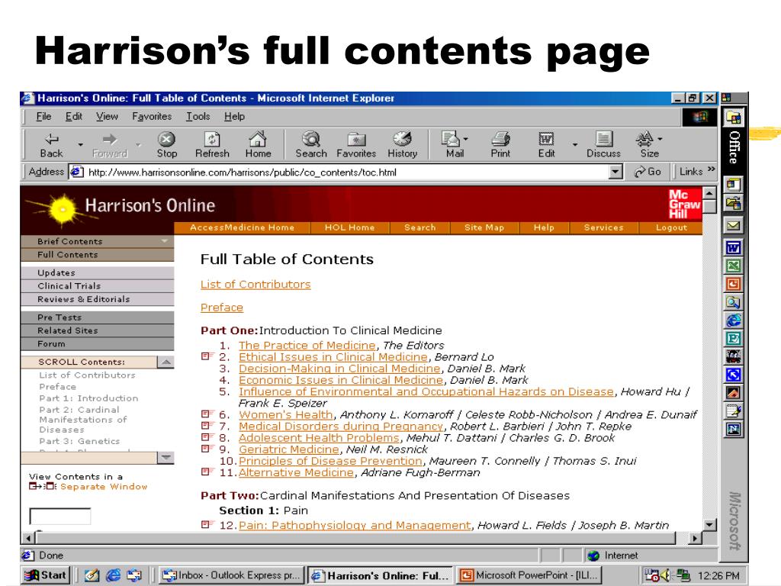Click the empty text box in the sidebar
Image resolution: width=781 pixels, height=586 pixels.
pos(60,516)
